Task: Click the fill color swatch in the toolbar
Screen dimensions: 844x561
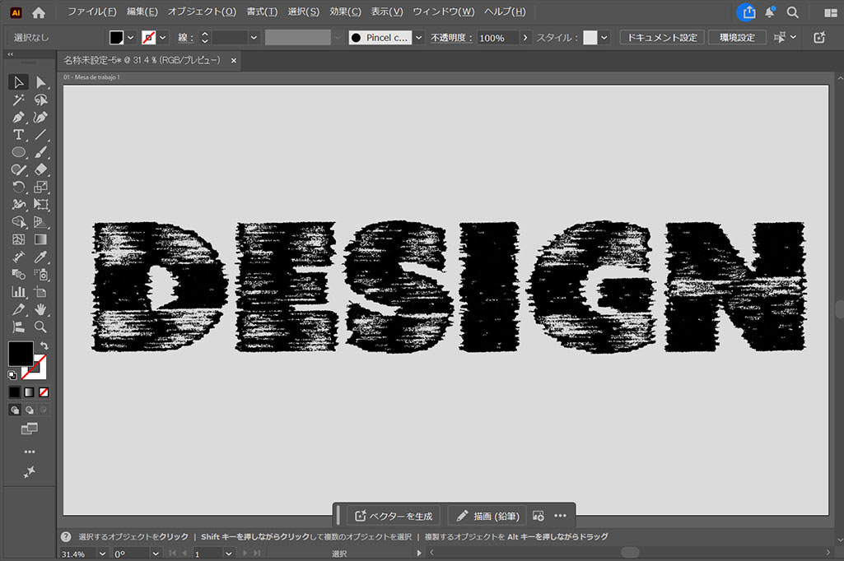Action: pos(20,354)
